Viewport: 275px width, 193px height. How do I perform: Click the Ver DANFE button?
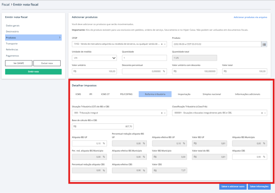[19, 63]
